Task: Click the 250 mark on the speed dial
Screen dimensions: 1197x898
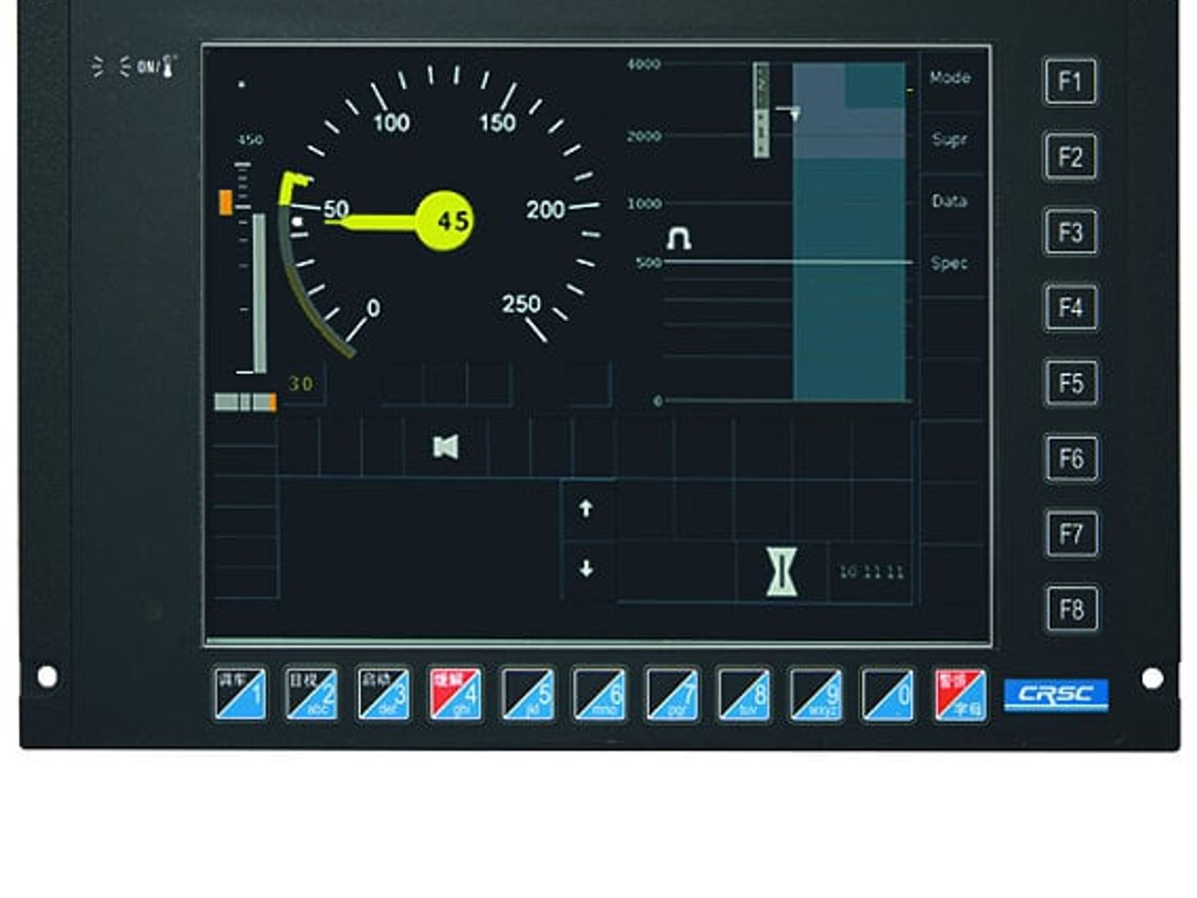Action: [x=521, y=304]
